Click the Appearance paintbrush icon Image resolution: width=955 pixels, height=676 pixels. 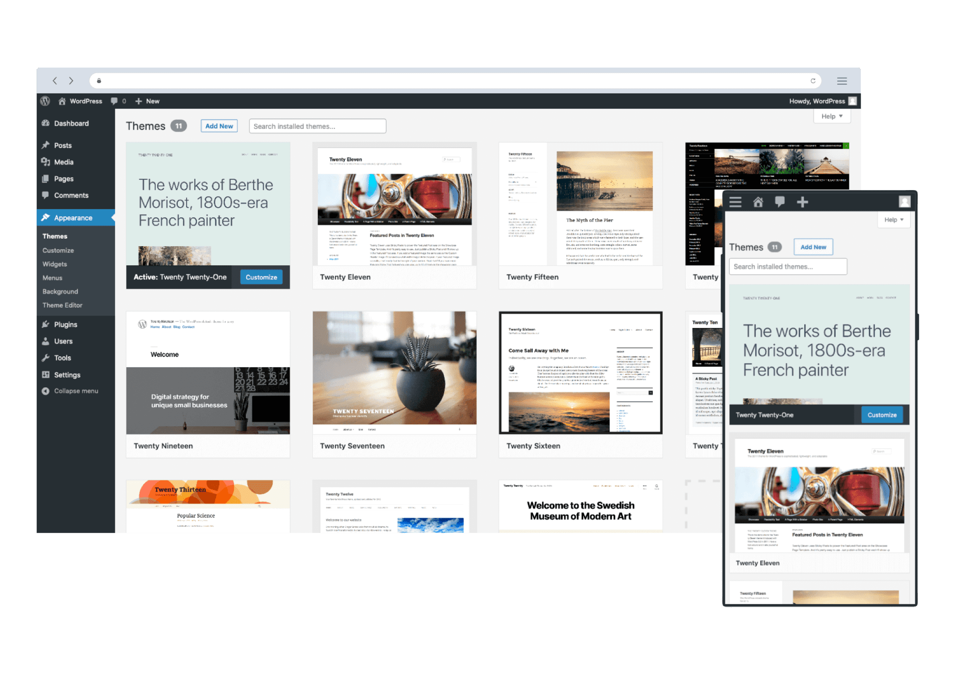(46, 218)
